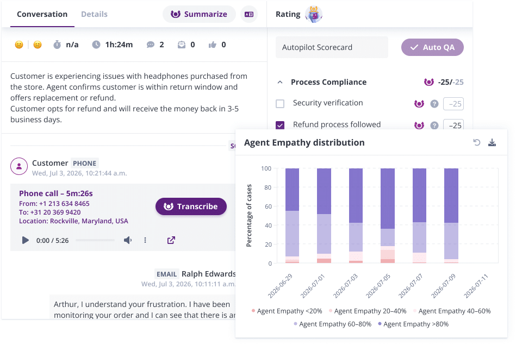
Task: Open the Autopilot Scorecard selector
Action: point(332,47)
